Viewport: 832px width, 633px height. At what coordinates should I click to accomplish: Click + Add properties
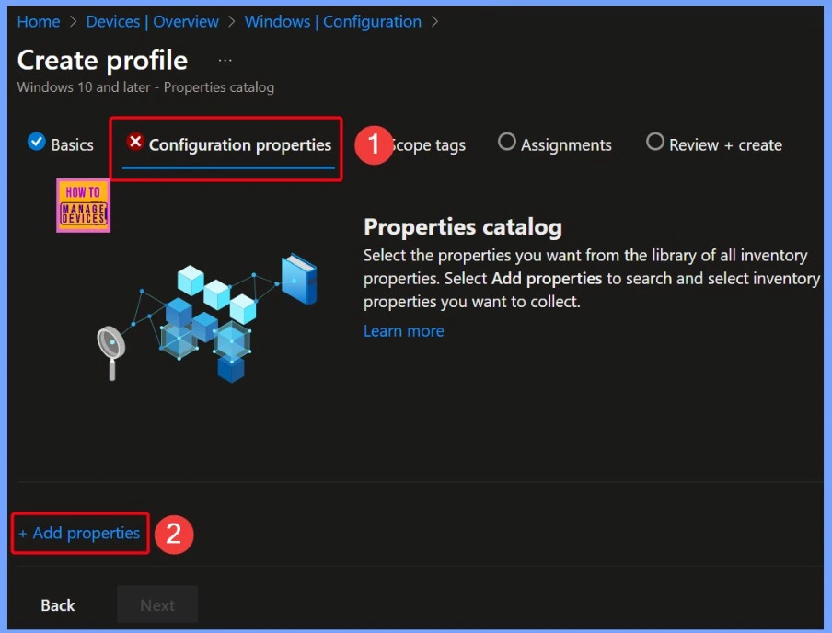(79, 534)
